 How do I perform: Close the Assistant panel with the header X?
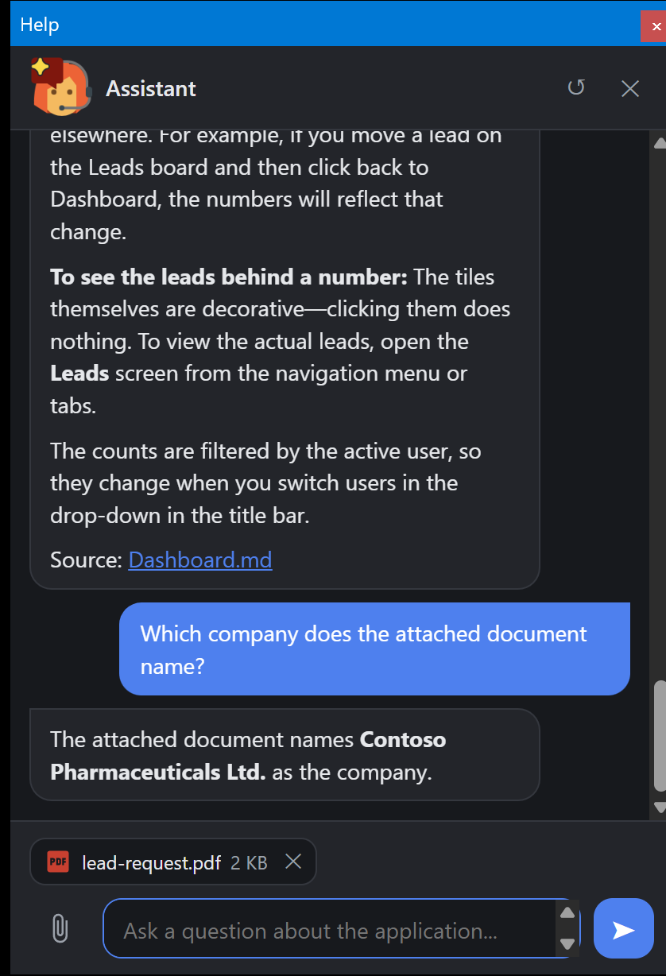[x=630, y=88]
